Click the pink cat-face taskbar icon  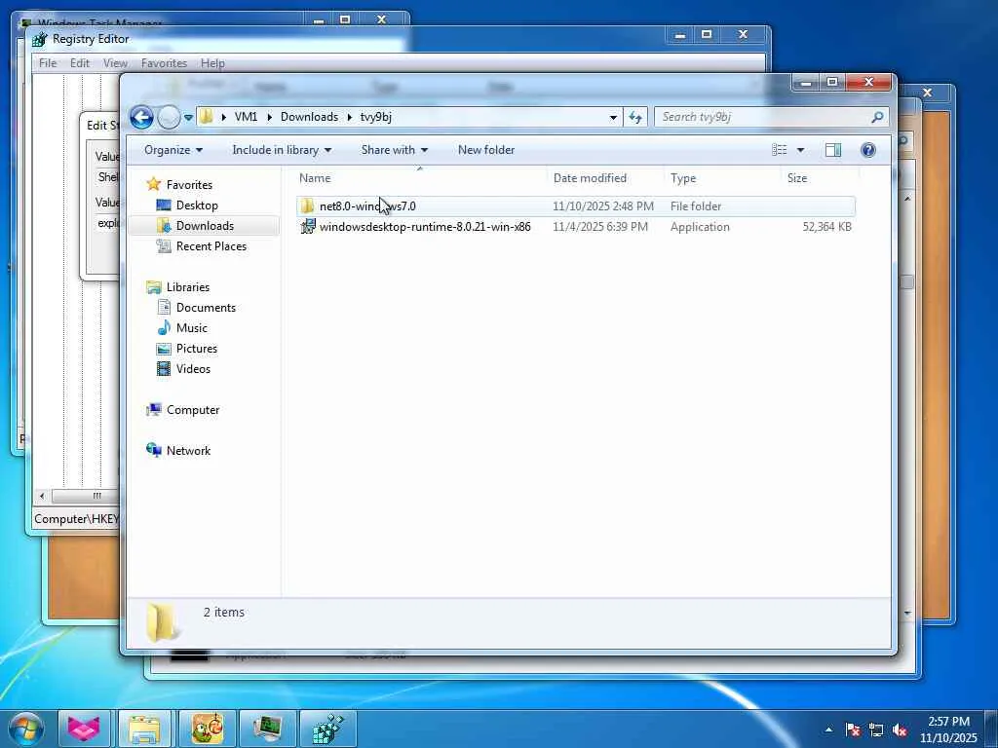pyautogui.click(x=84, y=729)
